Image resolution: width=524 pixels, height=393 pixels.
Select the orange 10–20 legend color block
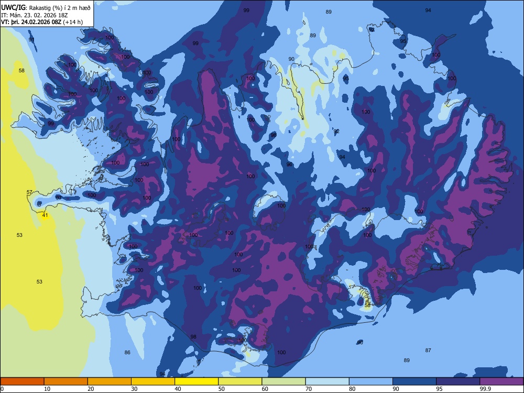[x=66, y=381]
